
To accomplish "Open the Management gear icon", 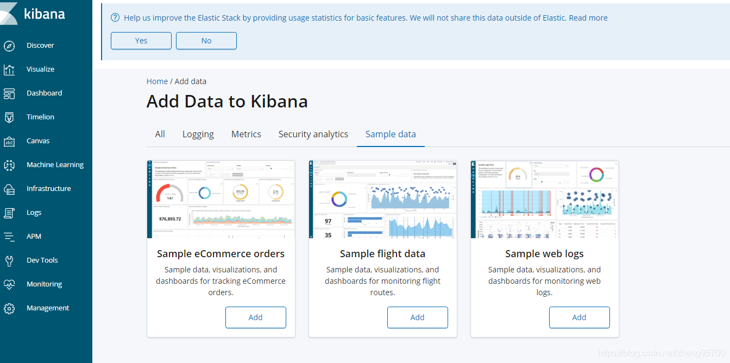I will pos(9,308).
